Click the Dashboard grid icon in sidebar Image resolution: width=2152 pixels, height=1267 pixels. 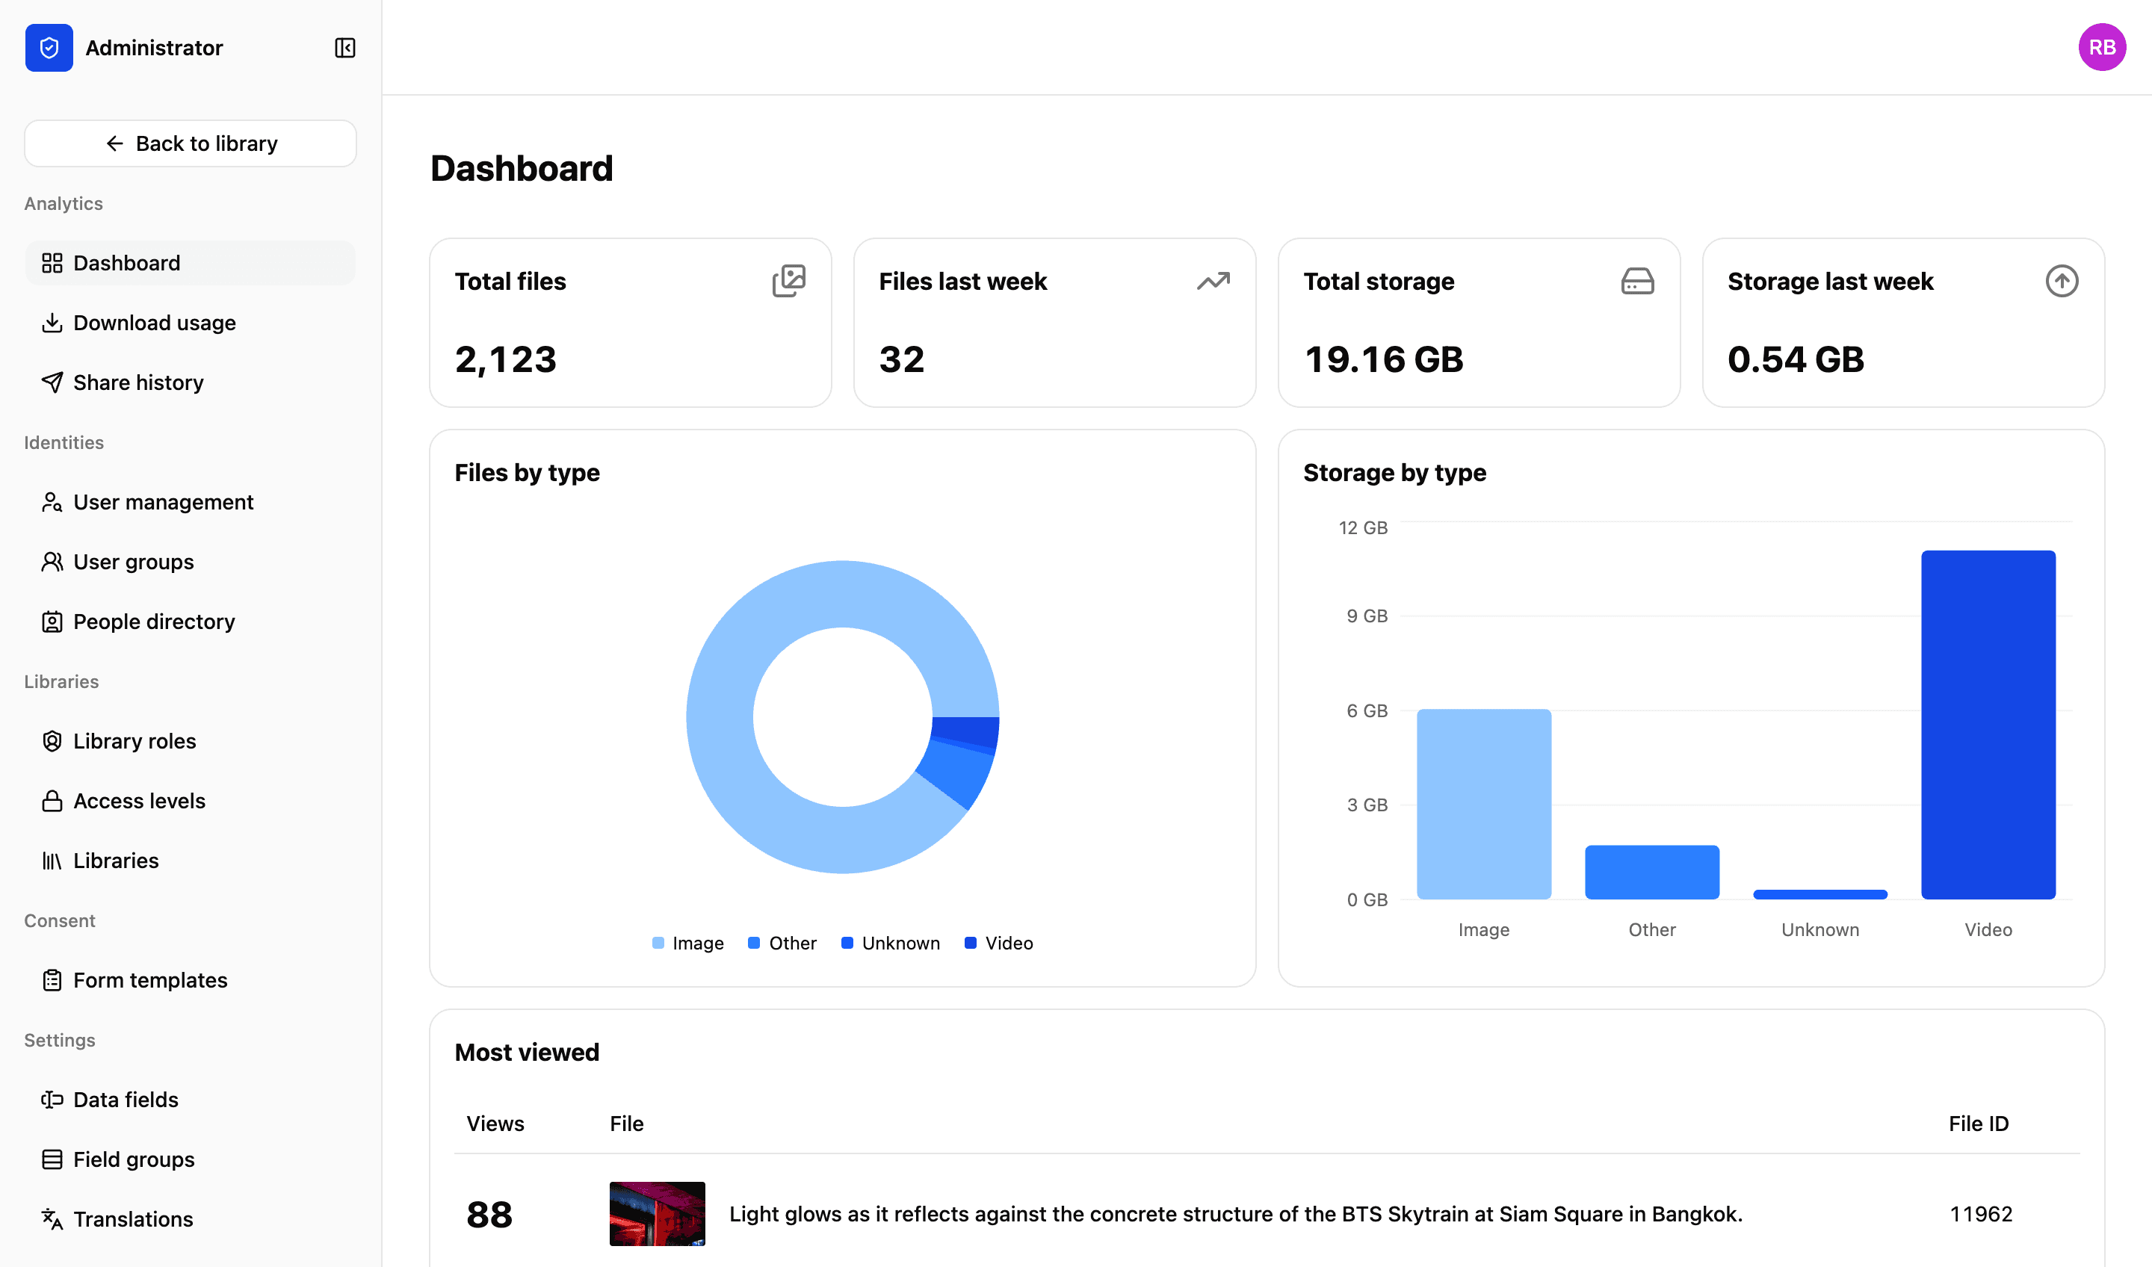click(52, 263)
